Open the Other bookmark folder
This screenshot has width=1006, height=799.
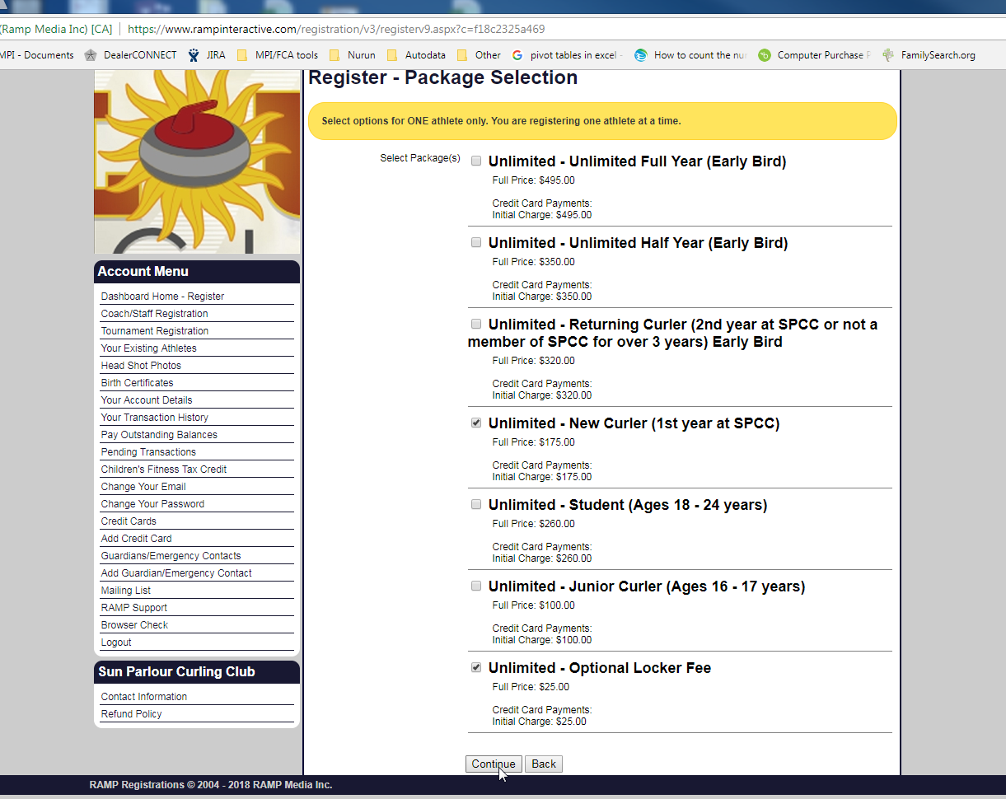tap(479, 55)
